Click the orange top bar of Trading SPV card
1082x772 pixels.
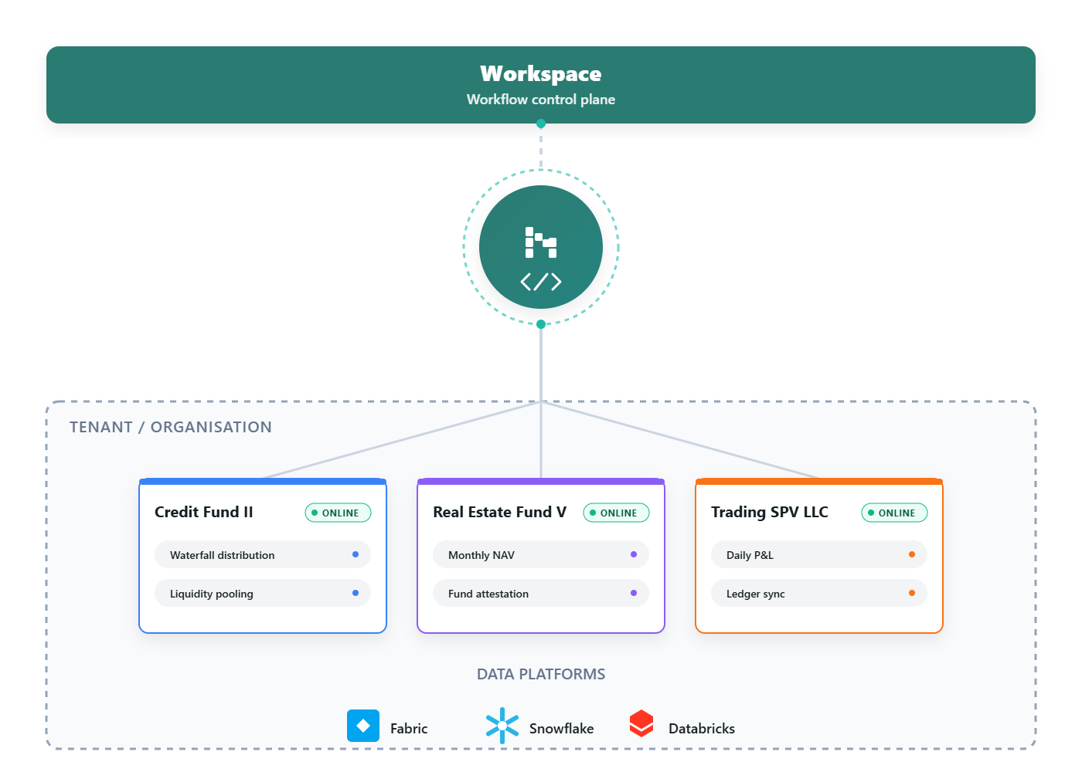(819, 482)
